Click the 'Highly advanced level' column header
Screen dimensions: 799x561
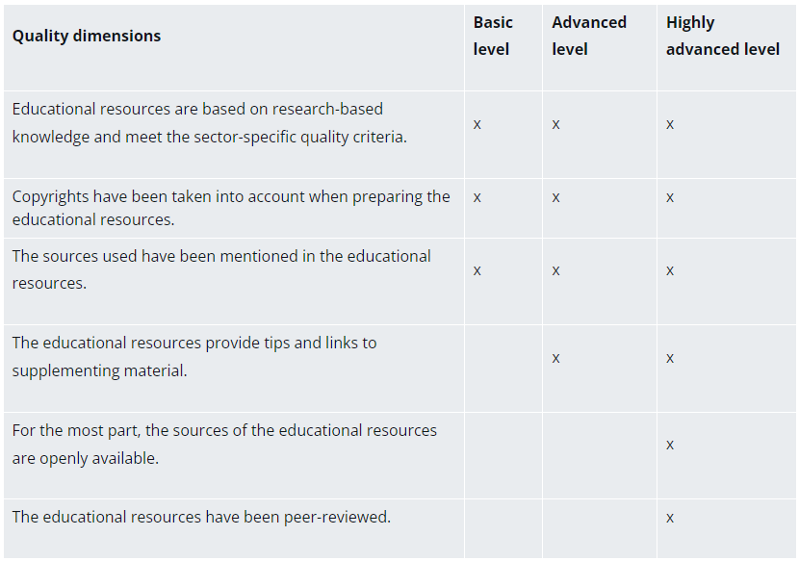coord(722,36)
